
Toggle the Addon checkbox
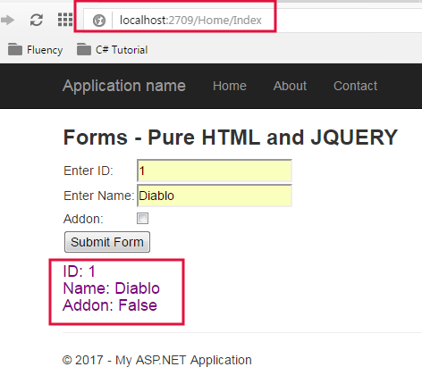[x=142, y=219]
